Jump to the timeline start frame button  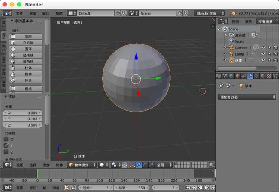click(x=188, y=187)
